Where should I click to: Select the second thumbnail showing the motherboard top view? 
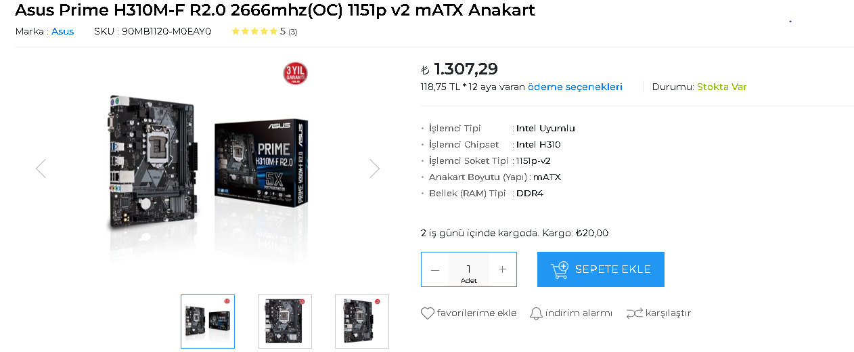coord(285,322)
